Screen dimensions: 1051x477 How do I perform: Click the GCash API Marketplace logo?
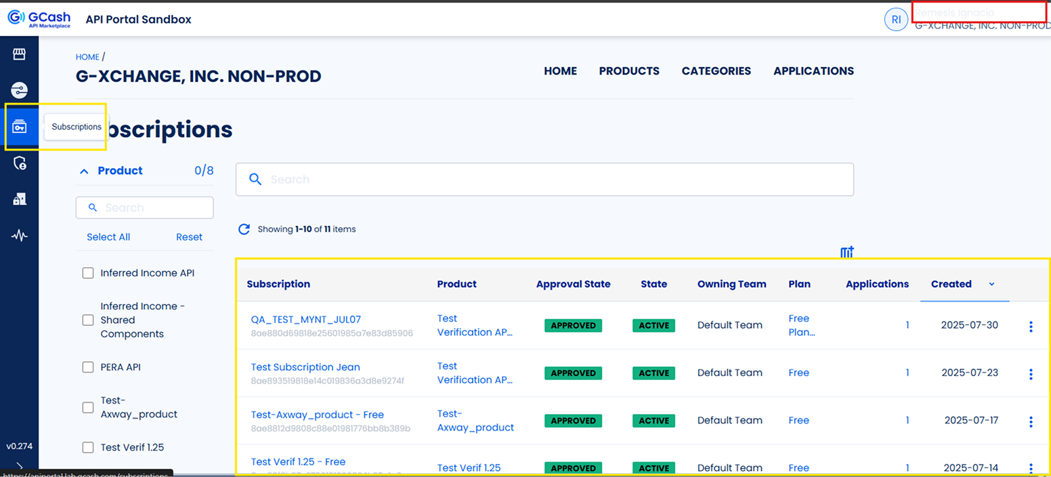[39, 19]
